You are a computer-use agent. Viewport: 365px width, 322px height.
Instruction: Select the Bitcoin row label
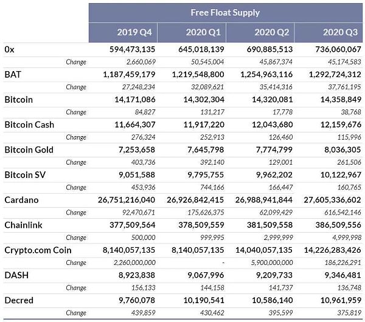tap(19, 99)
